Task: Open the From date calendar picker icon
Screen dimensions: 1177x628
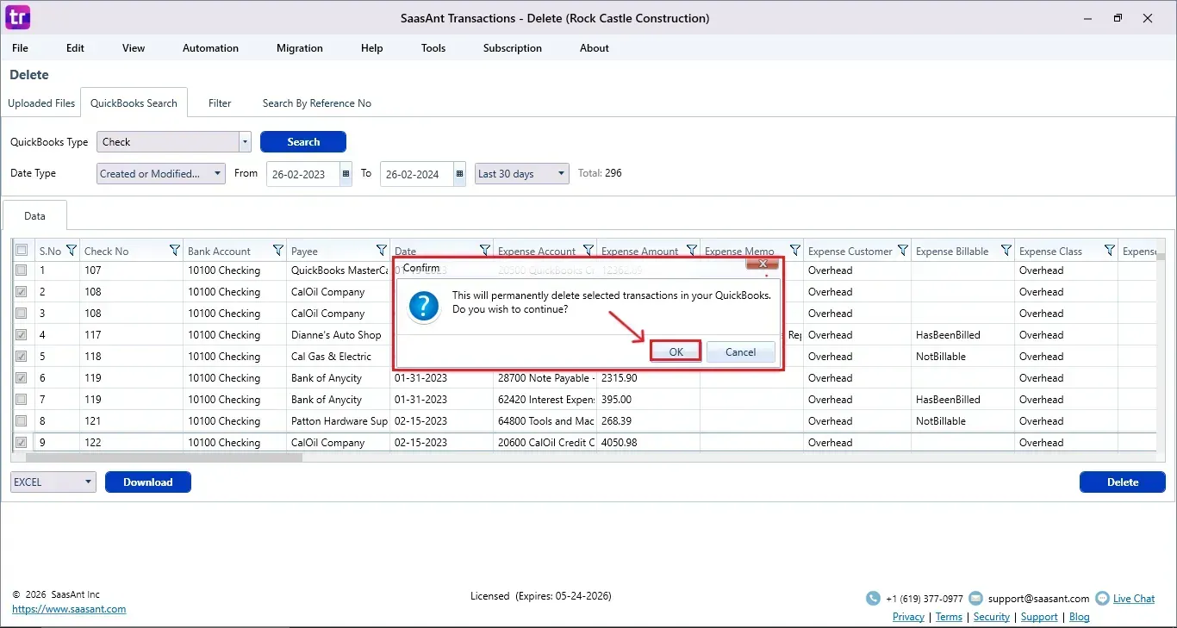Action: tap(346, 173)
